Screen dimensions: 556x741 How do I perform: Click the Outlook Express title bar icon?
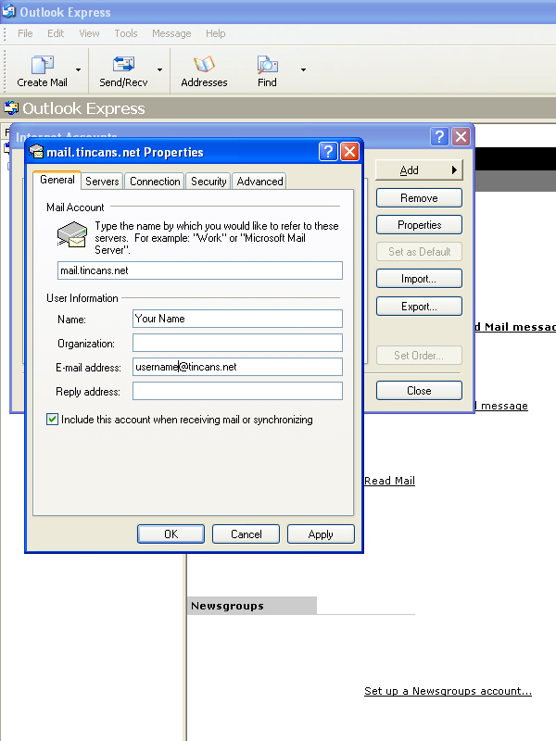point(8,11)
